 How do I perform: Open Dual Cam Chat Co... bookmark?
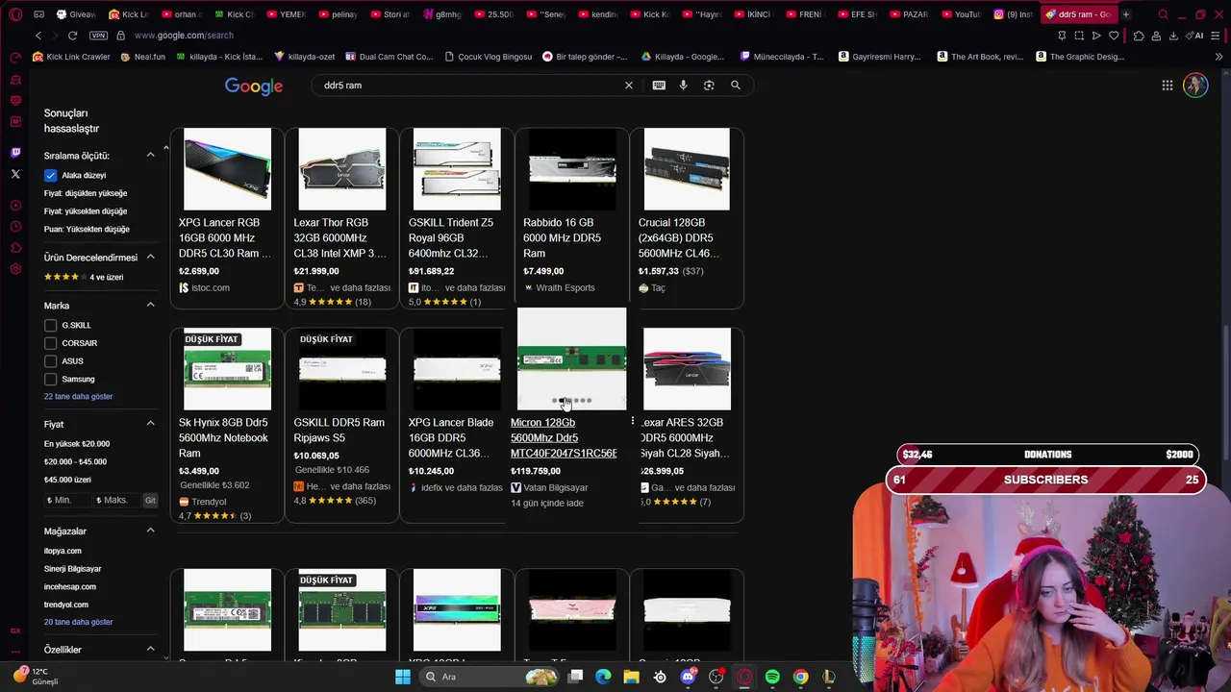389,57
